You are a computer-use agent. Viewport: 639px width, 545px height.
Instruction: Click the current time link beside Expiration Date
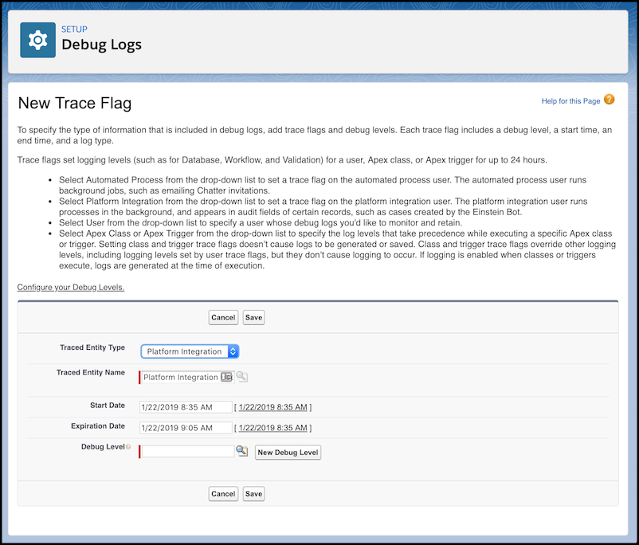272,428
